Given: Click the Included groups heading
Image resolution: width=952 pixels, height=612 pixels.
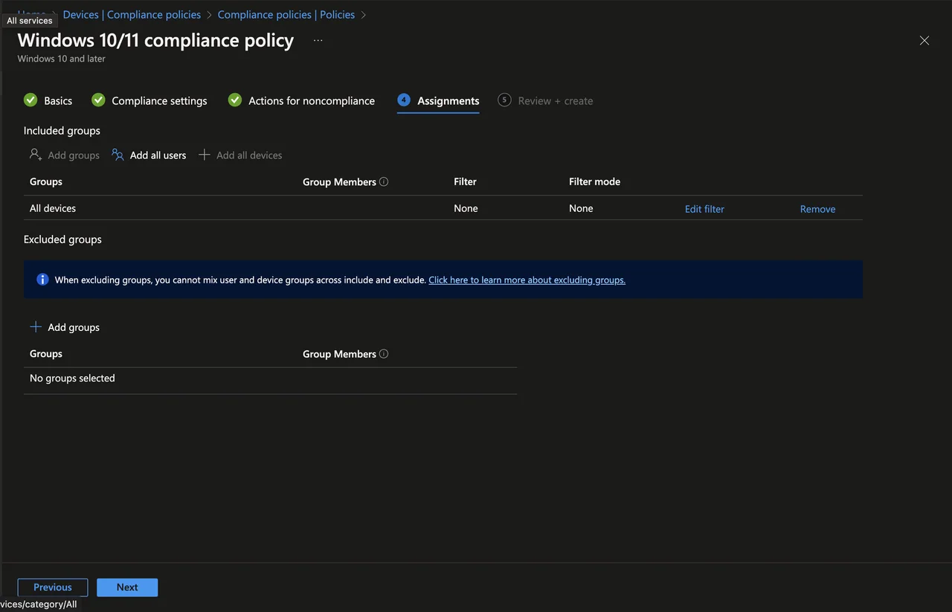Looking at the screenshot, I should tap(62, 130).
